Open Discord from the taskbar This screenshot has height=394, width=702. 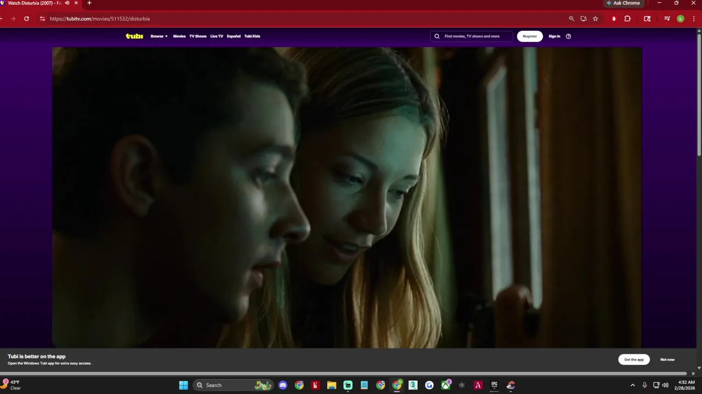(x=282, y=385)
